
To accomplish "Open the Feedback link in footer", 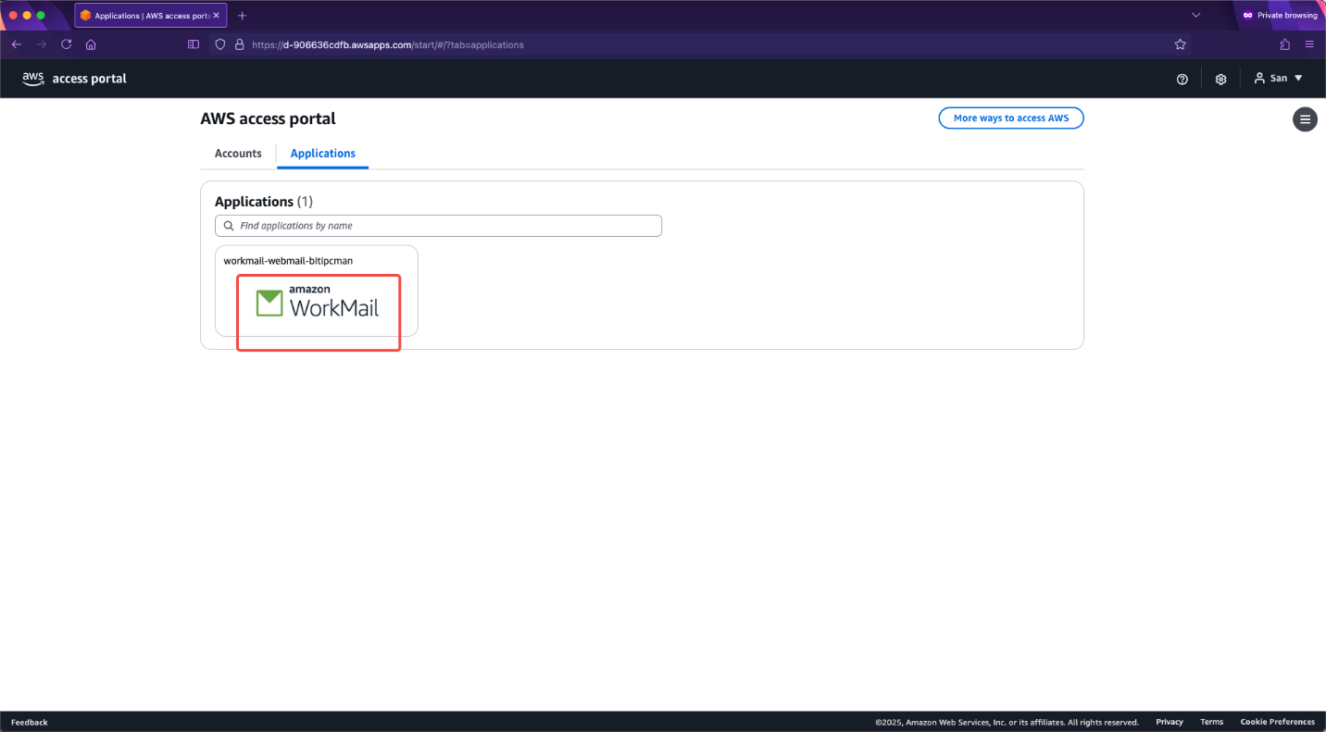I will (30, 722).
